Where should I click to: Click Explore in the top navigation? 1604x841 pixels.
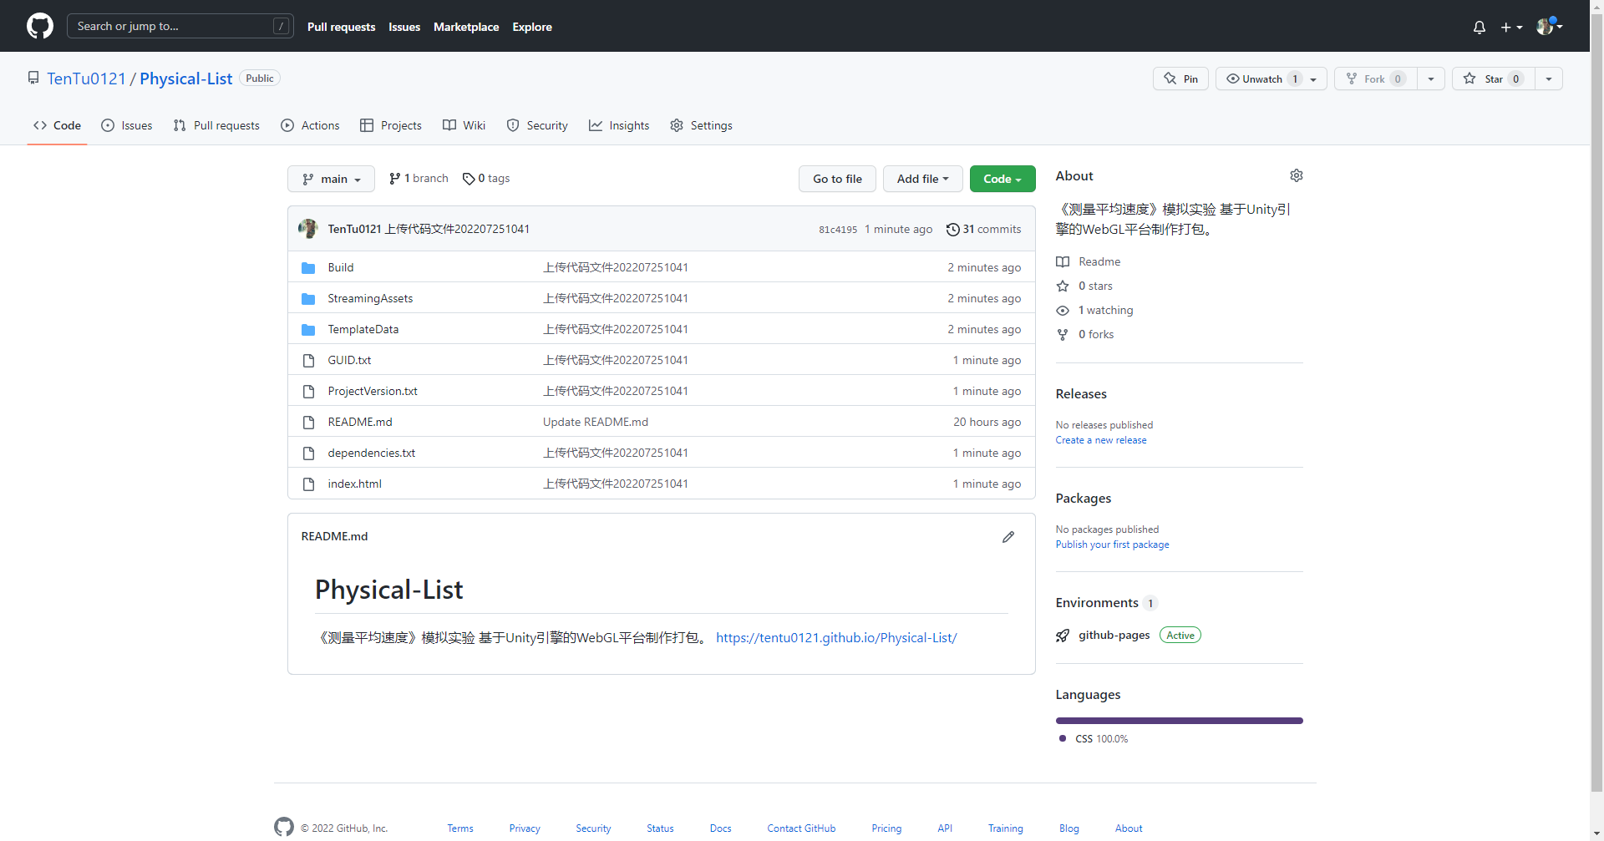point(532,27)
